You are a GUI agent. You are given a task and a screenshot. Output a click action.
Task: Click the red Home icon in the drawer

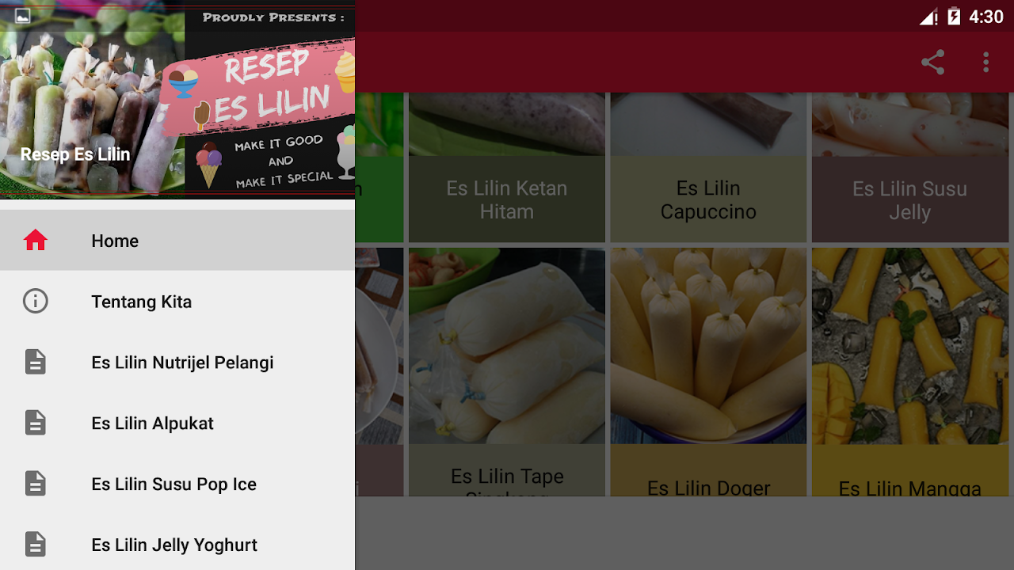(x=36, y=241)
